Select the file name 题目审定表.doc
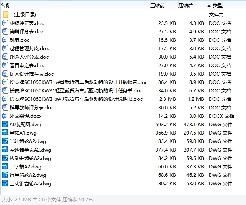This screenshot has width=246, height=205. tap(27, 66)
